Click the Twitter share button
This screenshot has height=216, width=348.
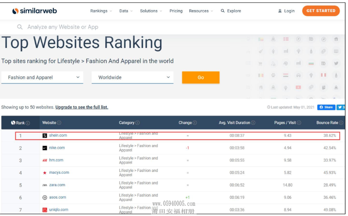[x=341, y=107]
